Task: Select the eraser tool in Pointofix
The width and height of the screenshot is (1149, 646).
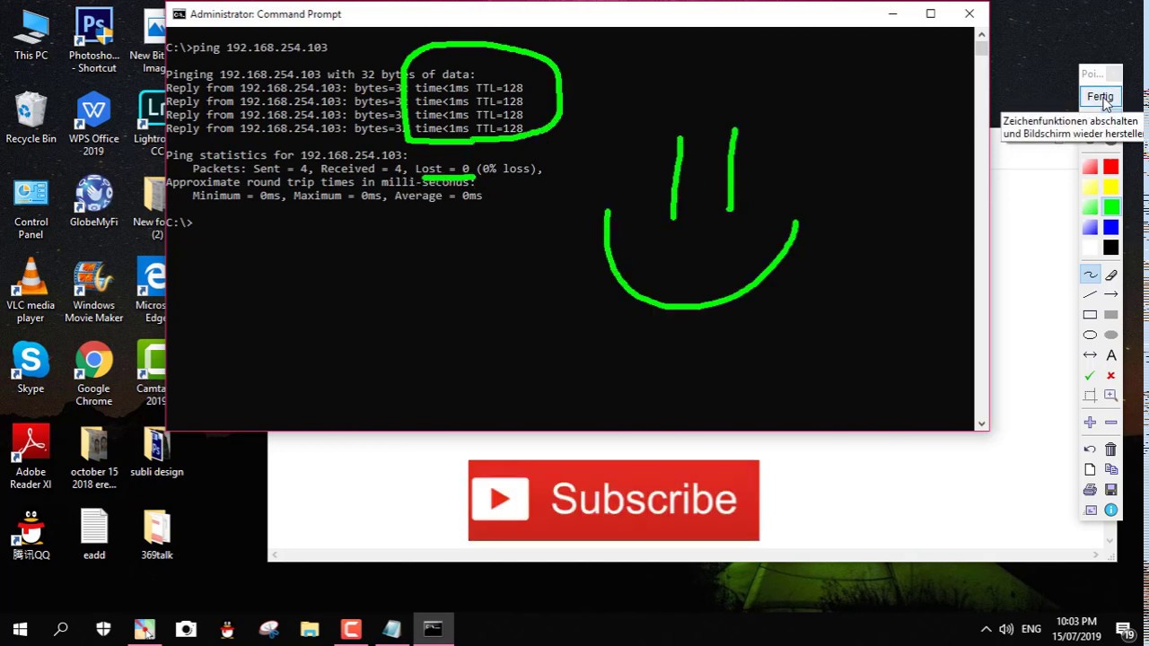Action: 1111,275
